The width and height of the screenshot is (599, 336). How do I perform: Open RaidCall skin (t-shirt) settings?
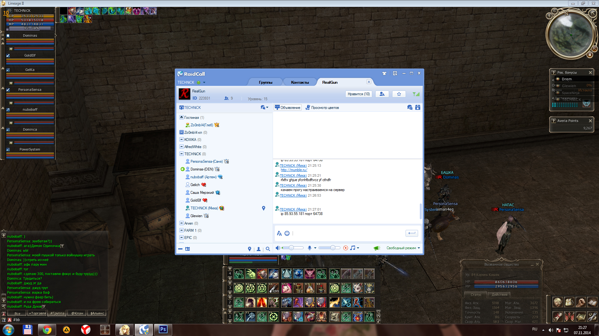[384, 73]
